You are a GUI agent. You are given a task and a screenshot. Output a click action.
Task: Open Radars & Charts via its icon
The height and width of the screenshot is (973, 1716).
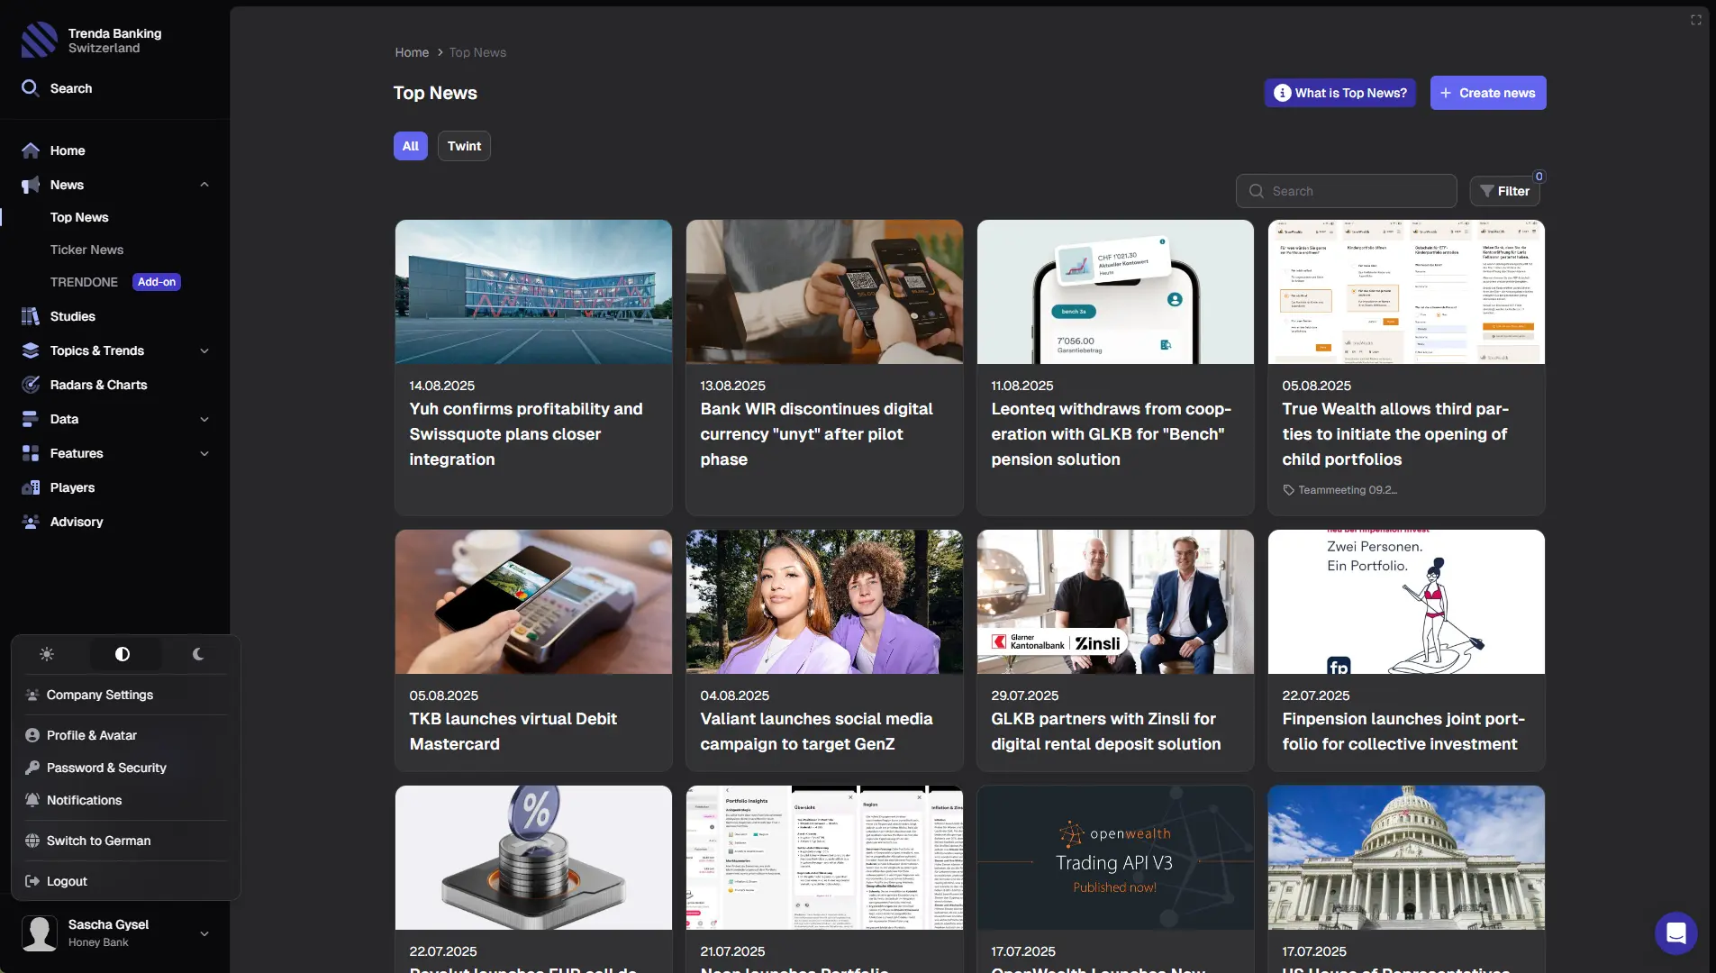pyautogui.click(x=31, y=385)
